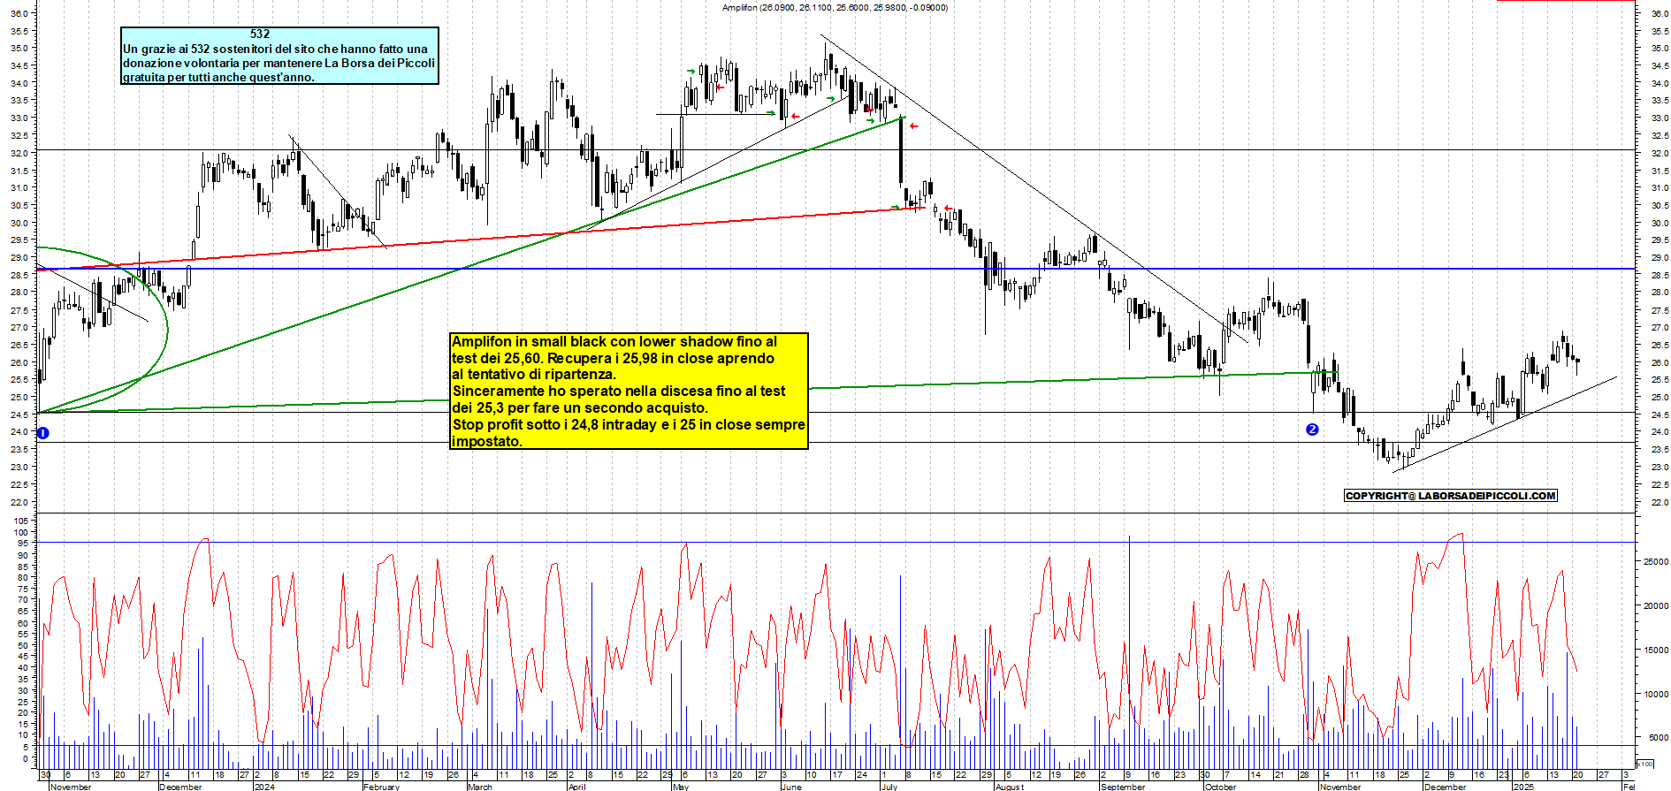
Task: Click the 'May' month label
Action: (681, 787)
